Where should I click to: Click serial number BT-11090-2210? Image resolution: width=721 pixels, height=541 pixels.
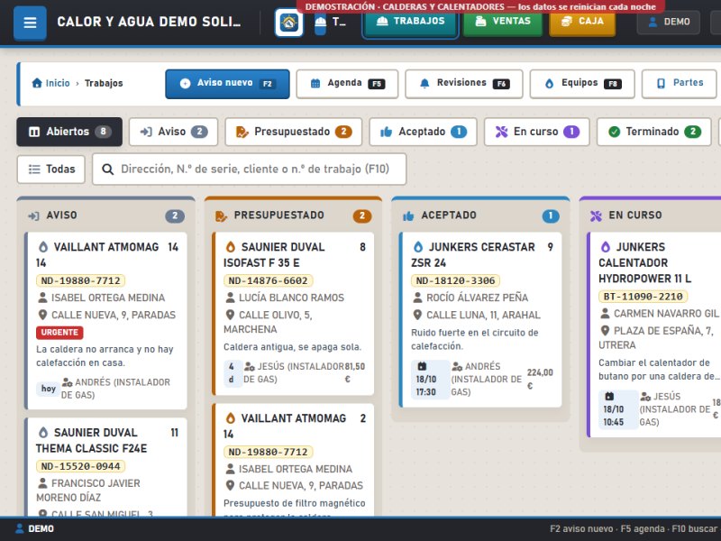(643, 297)
